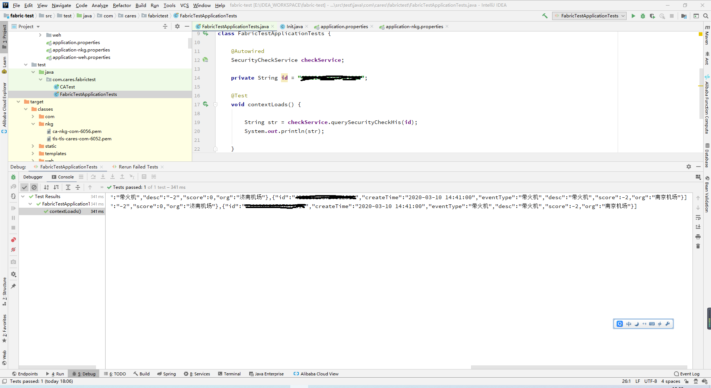The width and height of the screenshot is (711, 388).
Task: Open Project Structure from the toolbar
Action: [x=684, y=16]
